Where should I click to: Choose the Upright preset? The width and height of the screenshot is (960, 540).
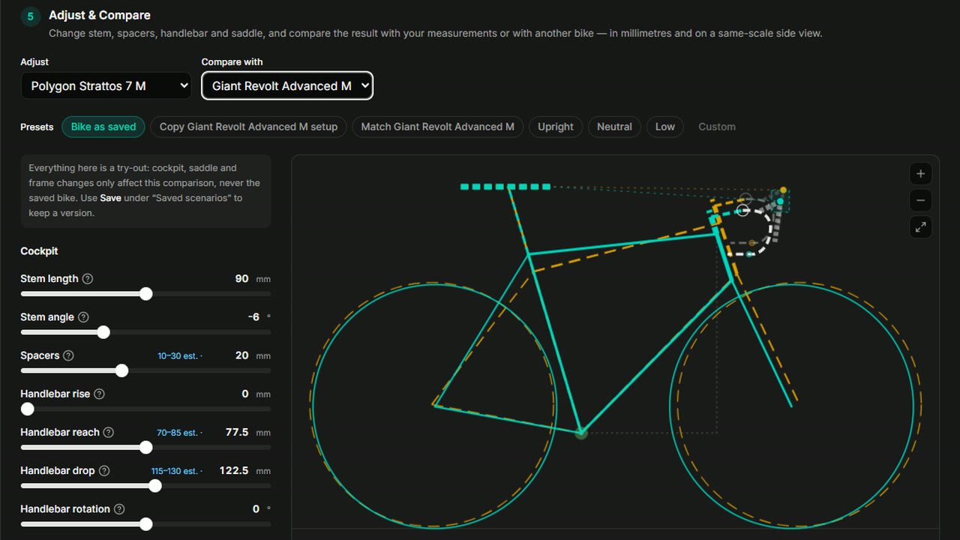click(556, 127)
